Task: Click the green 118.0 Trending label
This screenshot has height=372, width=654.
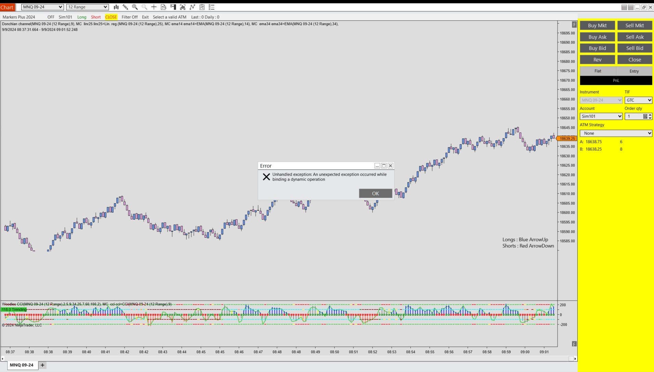Action: tap(14, 309)
